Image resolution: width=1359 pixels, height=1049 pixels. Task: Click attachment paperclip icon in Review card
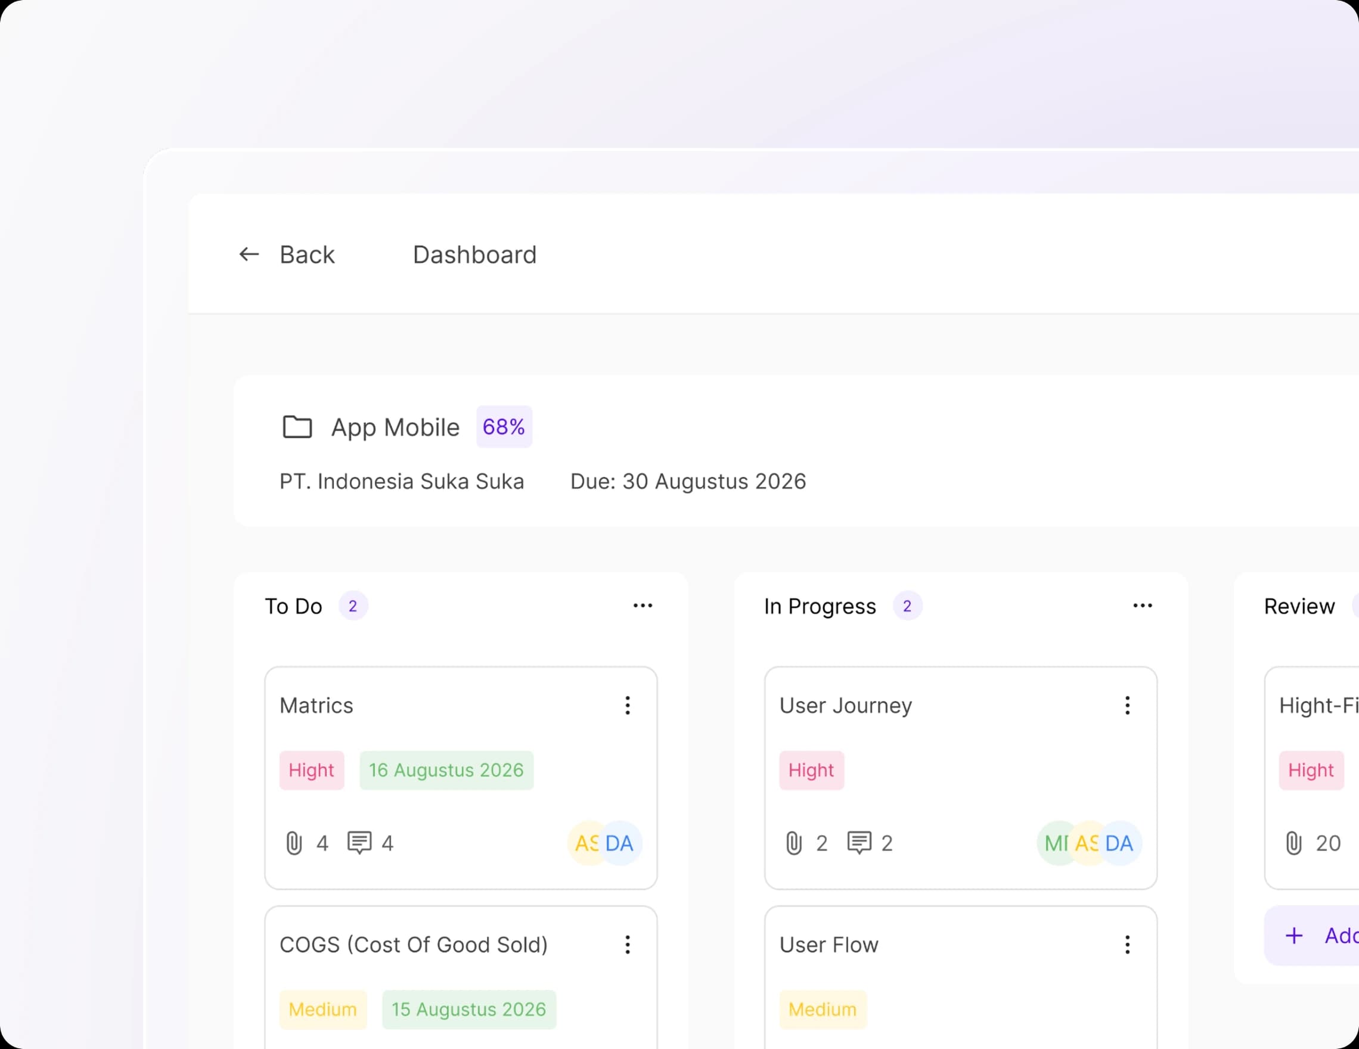[1293, 843]
